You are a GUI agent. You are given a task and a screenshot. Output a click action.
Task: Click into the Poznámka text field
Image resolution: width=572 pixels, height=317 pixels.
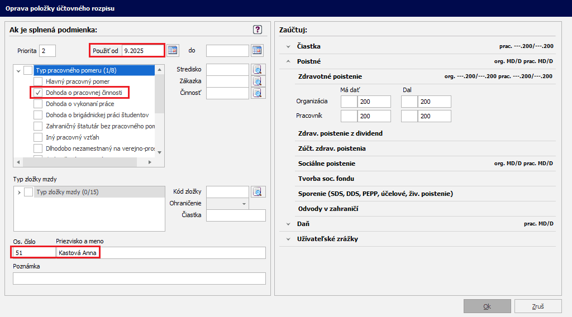139,278
